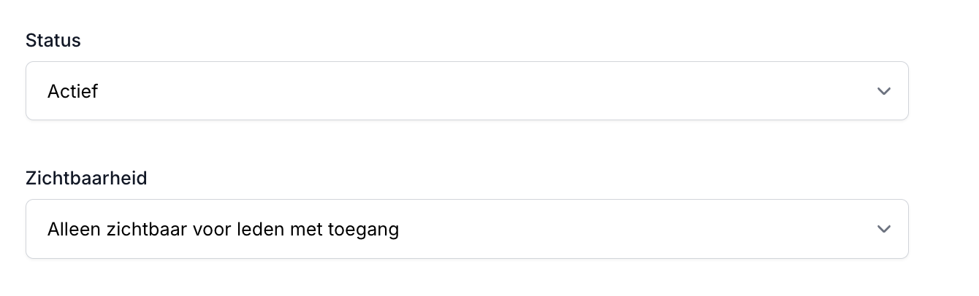Open the Status dropdown
Image resolution: width=979 pixels, height=296 pixels.
click(x=467, y=91)
